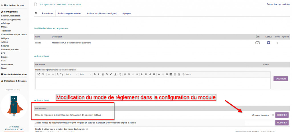This screenshot has height=132, width=292.
Task: Open Limites et précision settings
Action: pyautogui.click(x=10, y=49)
